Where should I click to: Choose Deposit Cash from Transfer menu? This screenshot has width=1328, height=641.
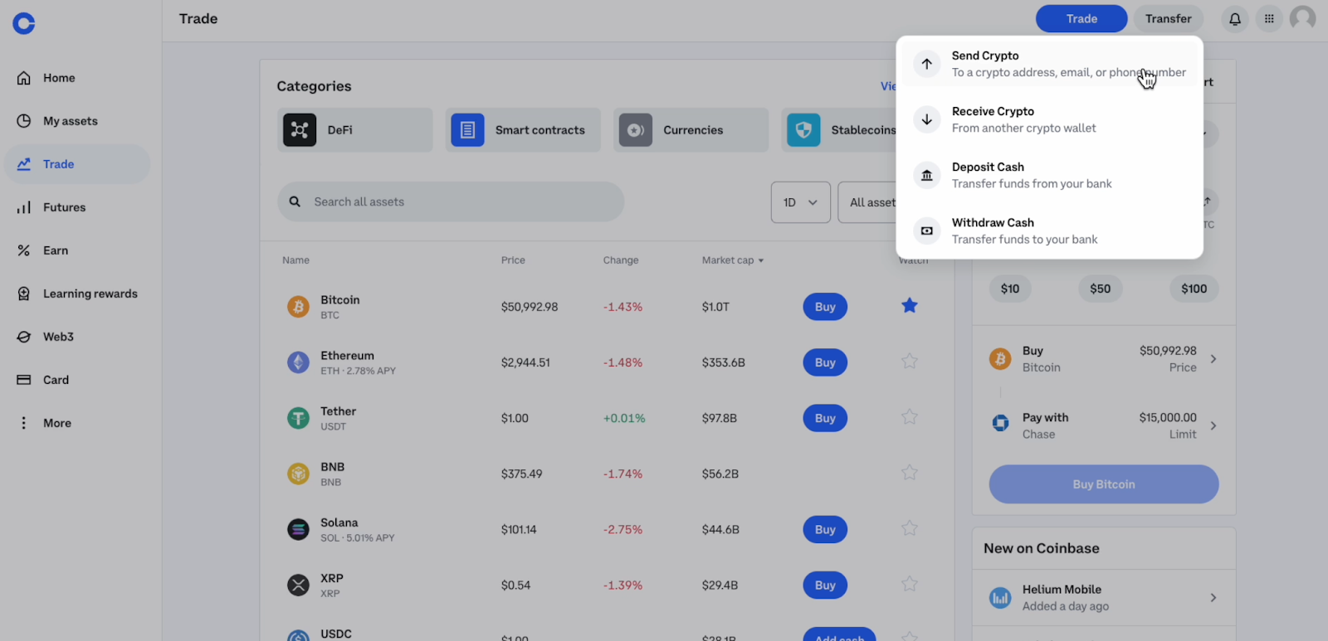point(1050,175)
